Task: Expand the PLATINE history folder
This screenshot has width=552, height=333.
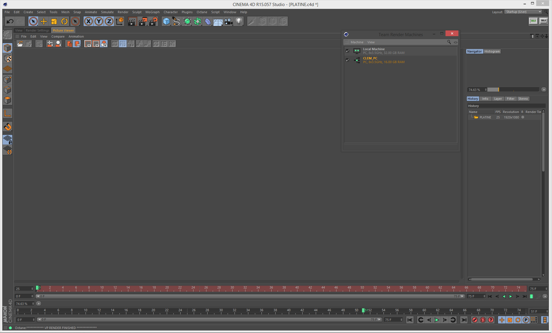Action: click(476, 117)
